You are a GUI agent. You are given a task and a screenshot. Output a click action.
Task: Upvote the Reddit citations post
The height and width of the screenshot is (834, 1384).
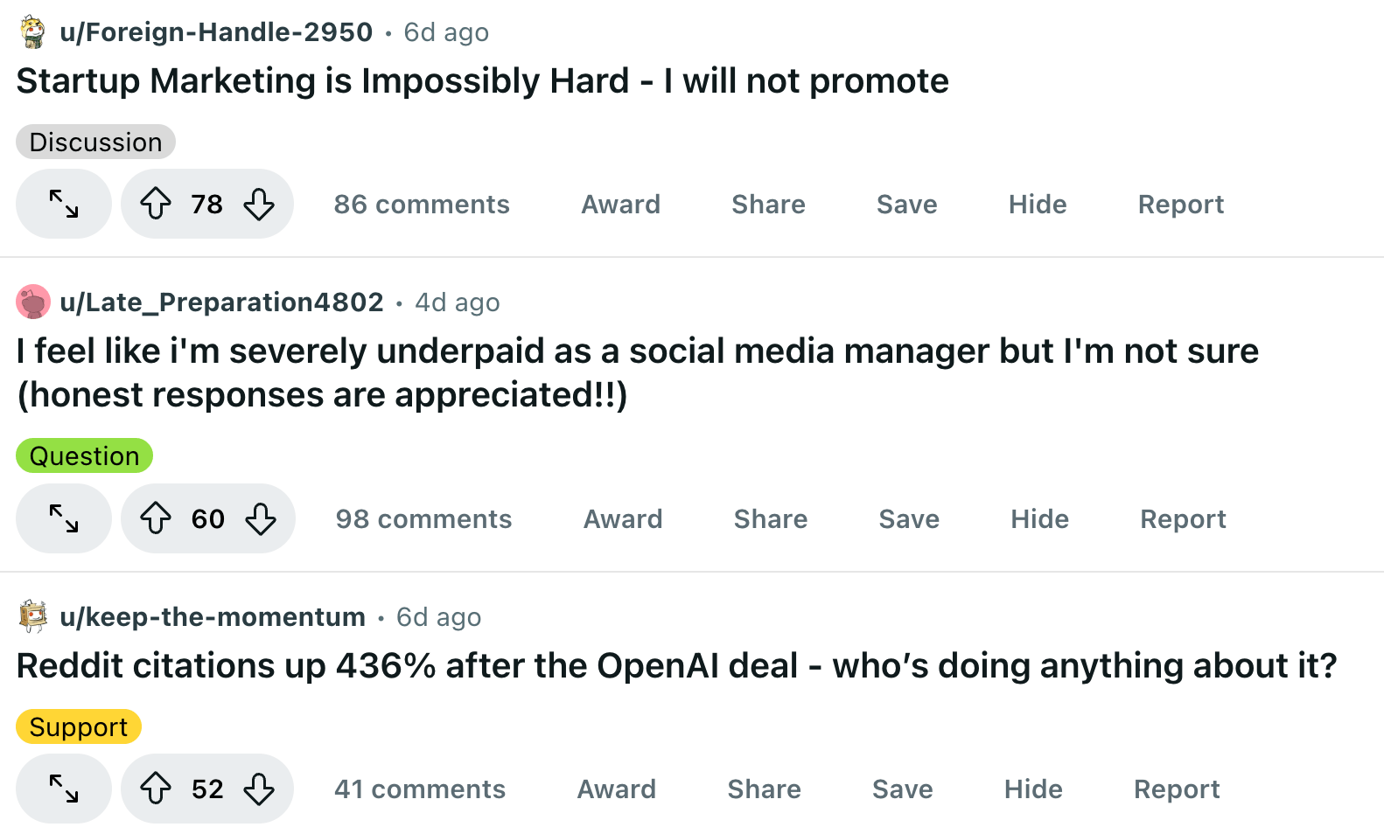[156, 789]
